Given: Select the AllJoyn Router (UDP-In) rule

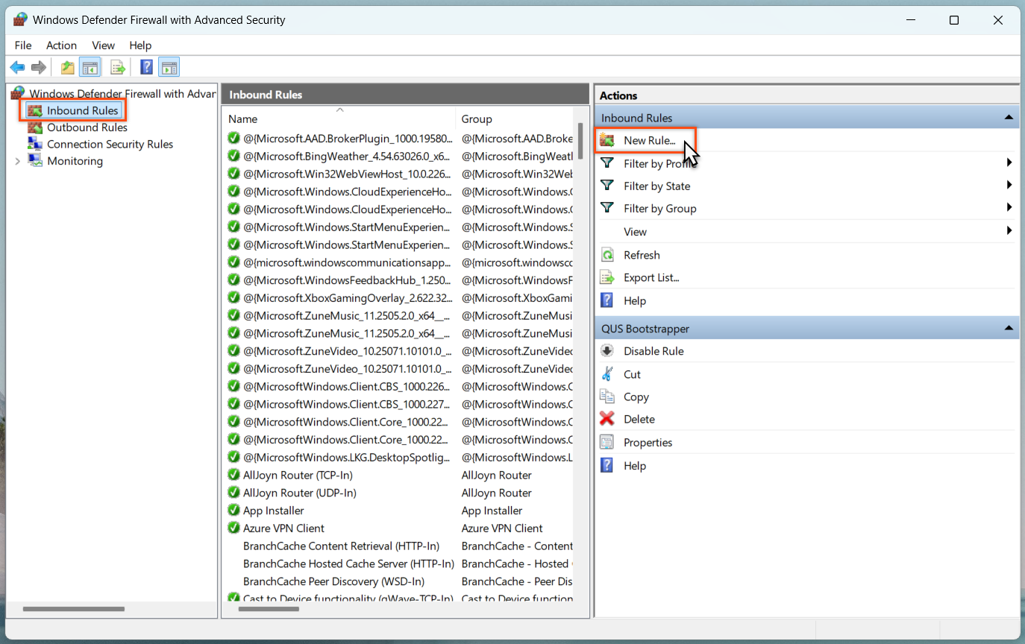Looking at the screenshot, I should 399,493.
